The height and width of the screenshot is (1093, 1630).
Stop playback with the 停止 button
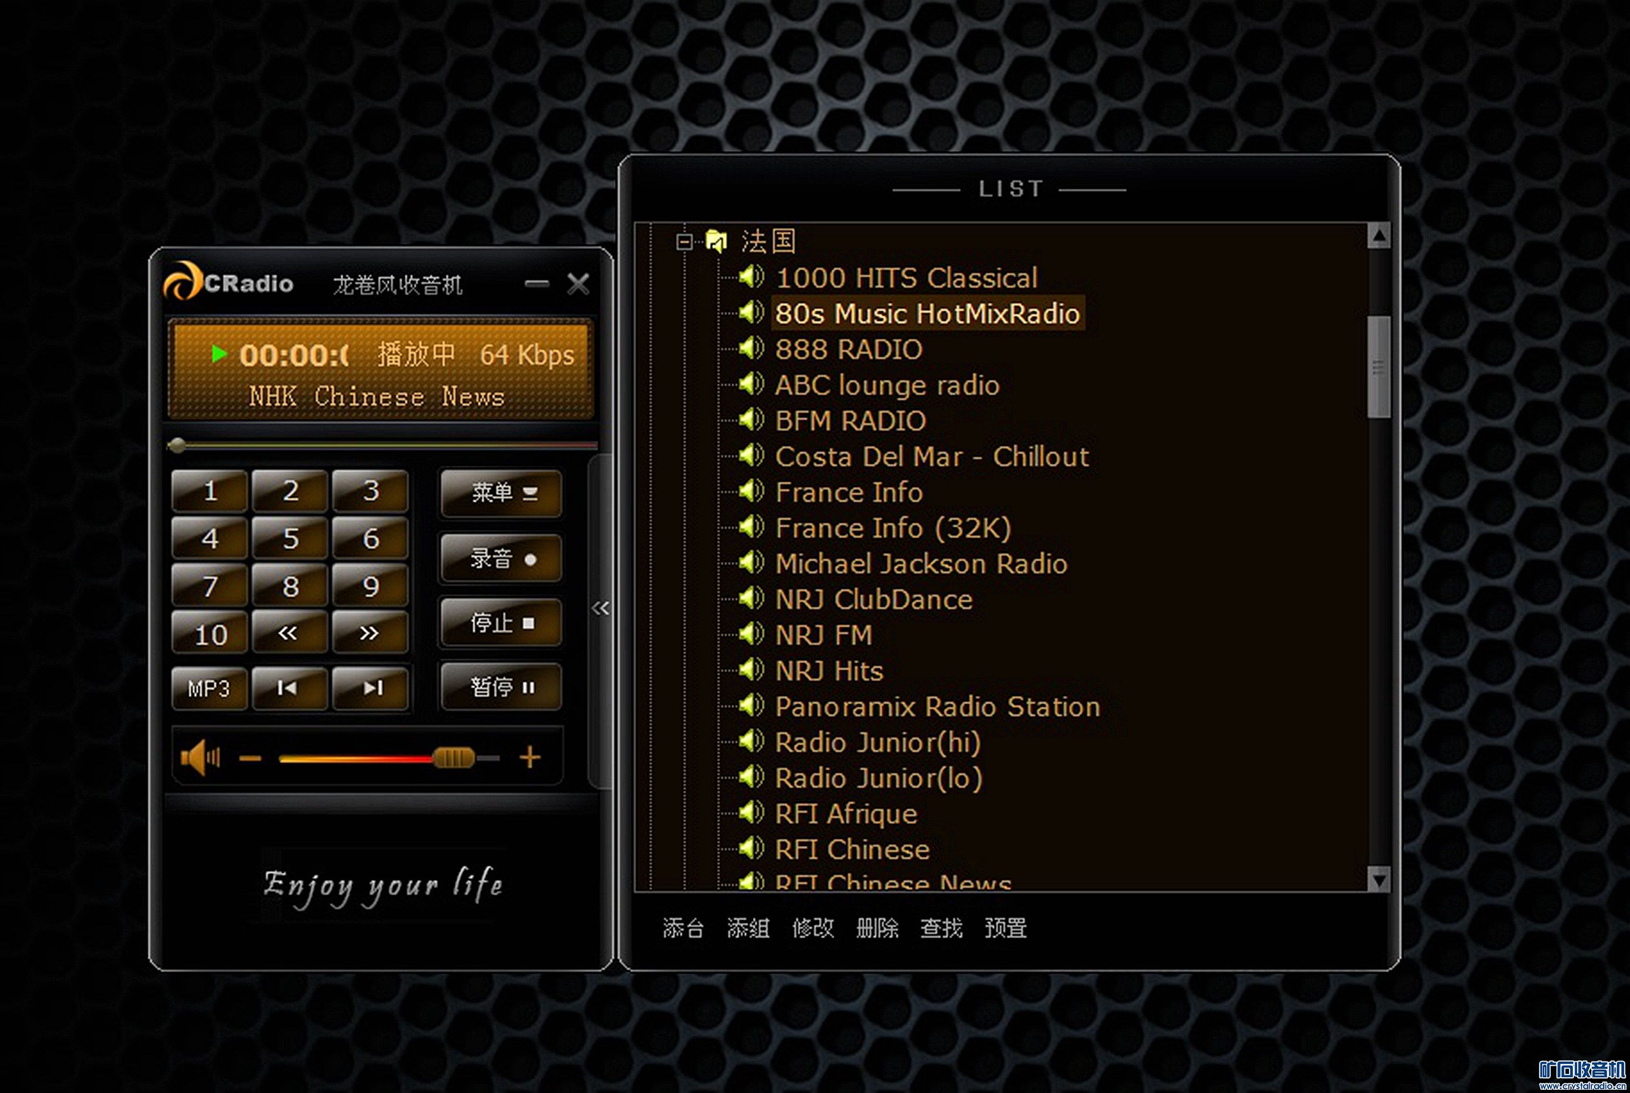pos(501,623)
